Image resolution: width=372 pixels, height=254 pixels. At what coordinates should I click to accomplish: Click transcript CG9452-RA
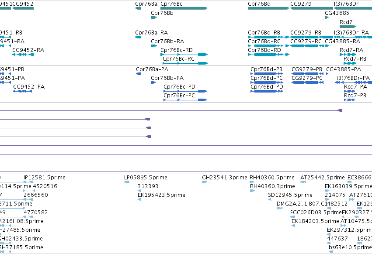point(23,55)
